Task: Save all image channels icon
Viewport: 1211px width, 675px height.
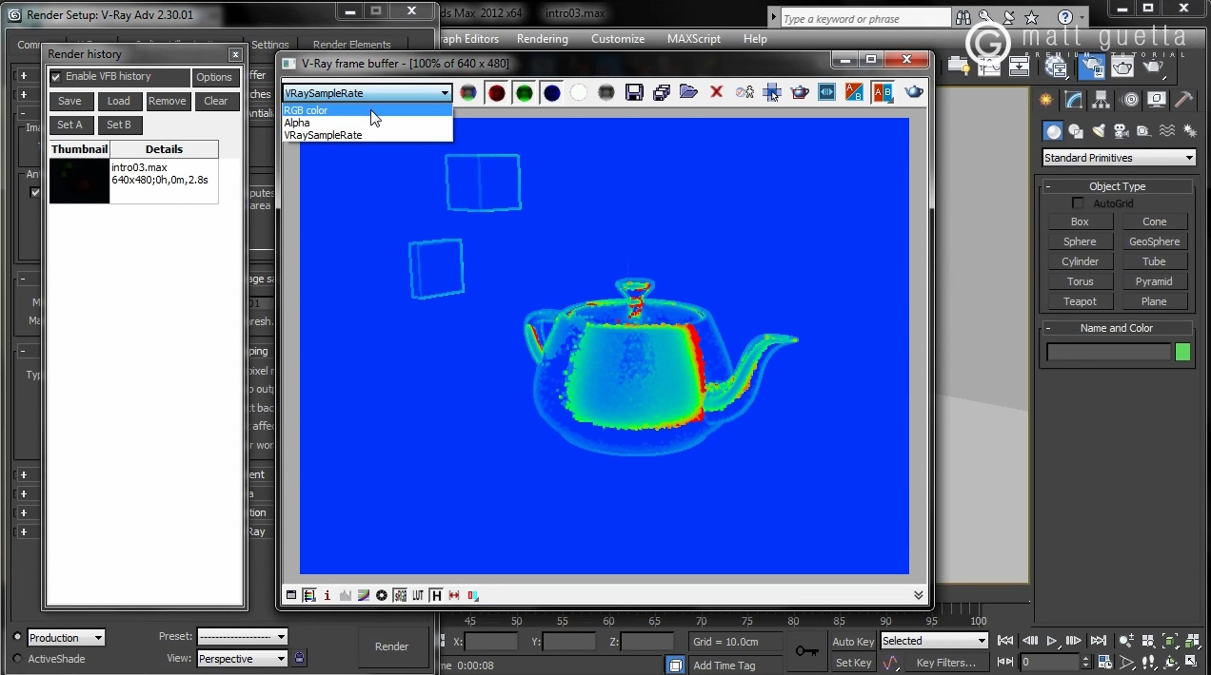Action: coord(662,92)
